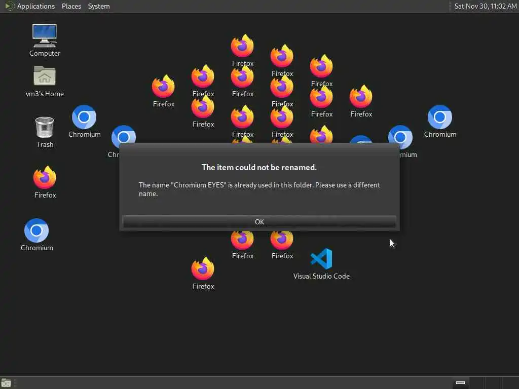Click 'The item could not be renamed.' heading

coord(259,167)
